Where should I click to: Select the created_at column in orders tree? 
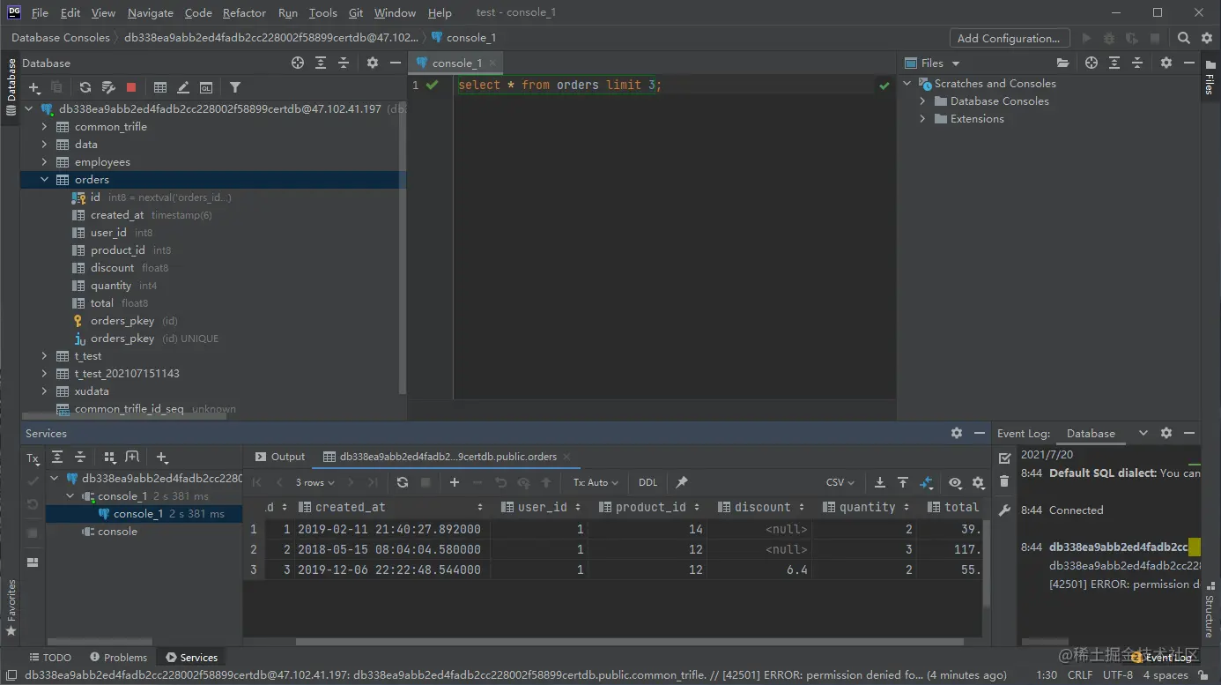point(116,215)
